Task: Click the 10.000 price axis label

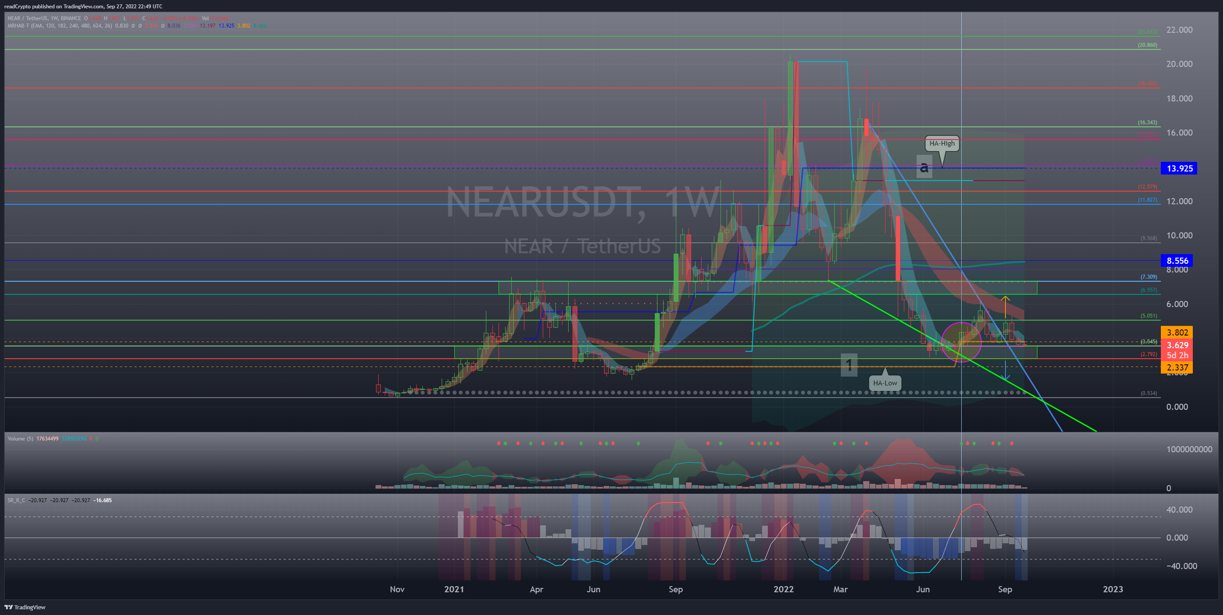Action: [1179, 235]
